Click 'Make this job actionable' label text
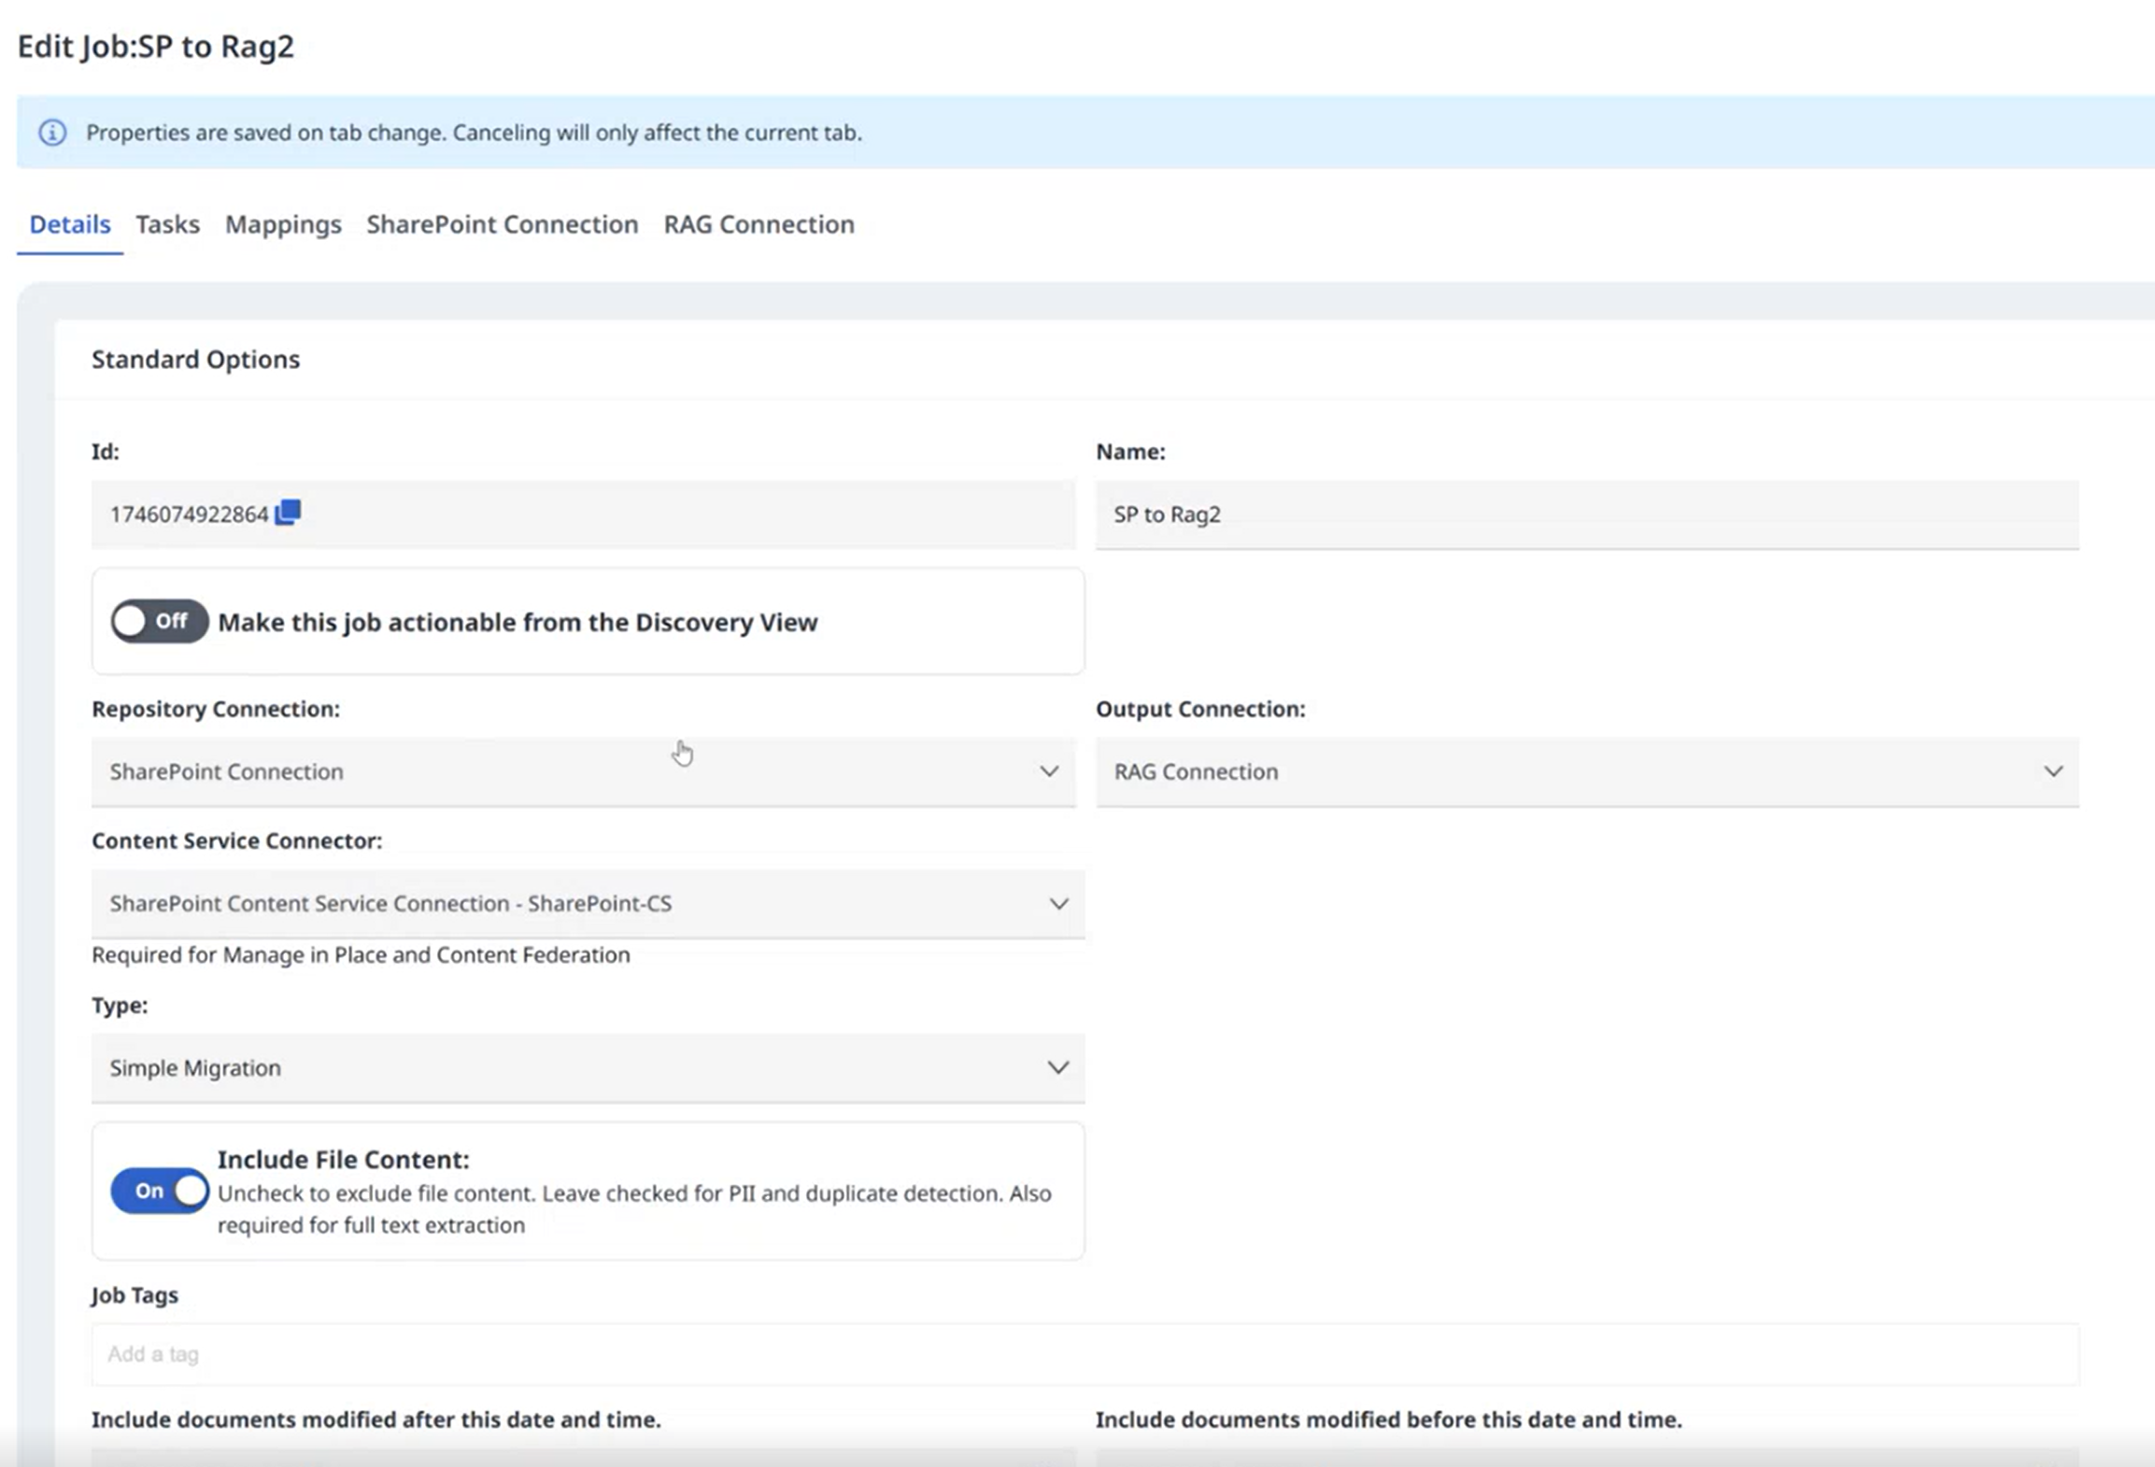The height and width of the screenshot is (1467, 2155). point(517,622)
